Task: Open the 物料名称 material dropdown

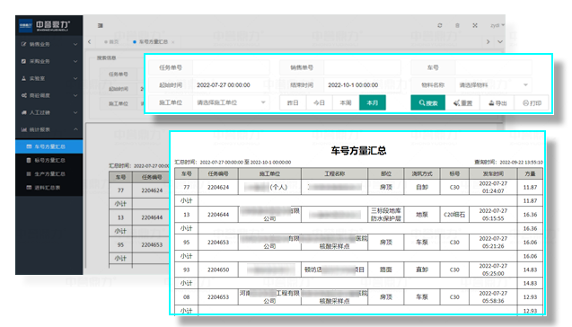Action: point(493,85)
